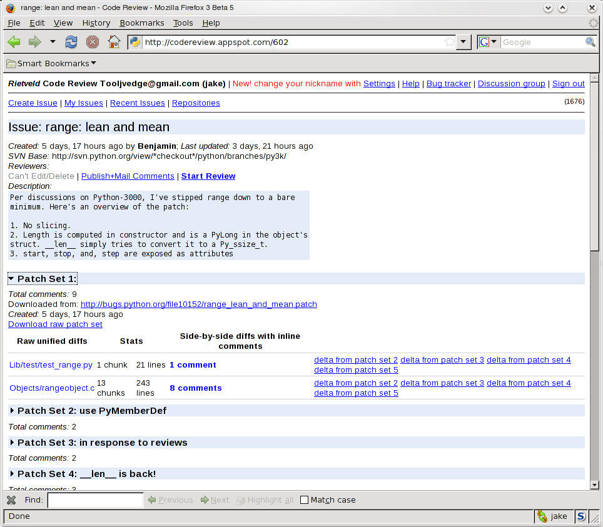The width and height of the screenshot is (603, 527).
Task: Close the Find bar with the X icon
Action: pyautogui.click(x=11, y=500)
